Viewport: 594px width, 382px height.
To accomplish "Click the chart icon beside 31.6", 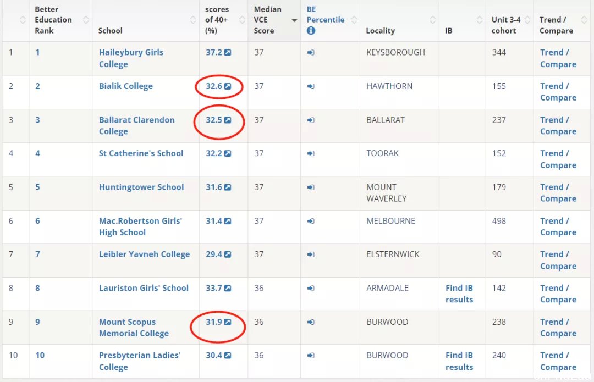I will point(228,187).
